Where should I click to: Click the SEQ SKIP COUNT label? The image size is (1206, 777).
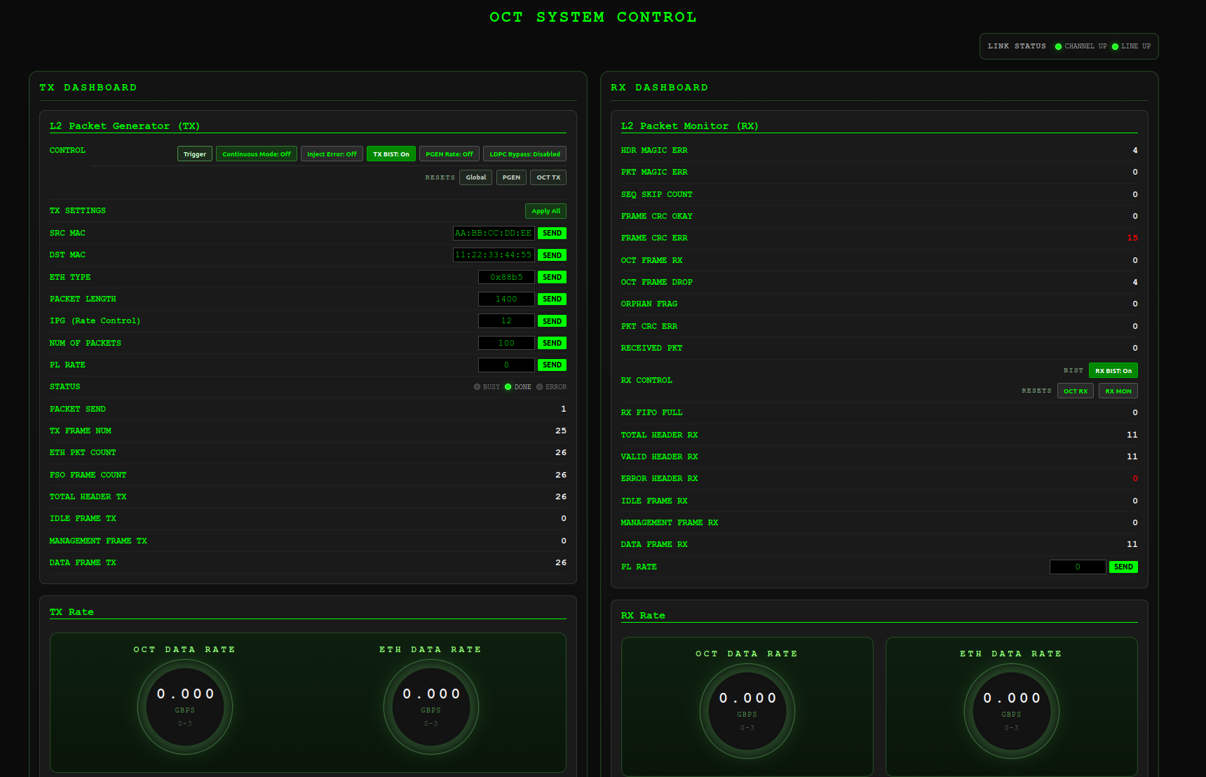point(656,194)
